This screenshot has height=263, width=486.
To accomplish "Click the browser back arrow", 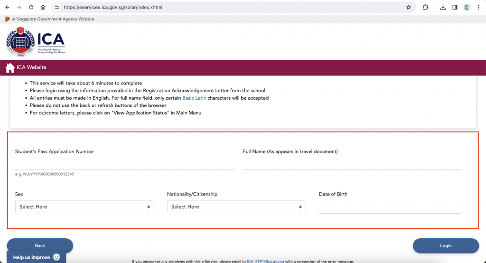I will [x=7, y=8].
